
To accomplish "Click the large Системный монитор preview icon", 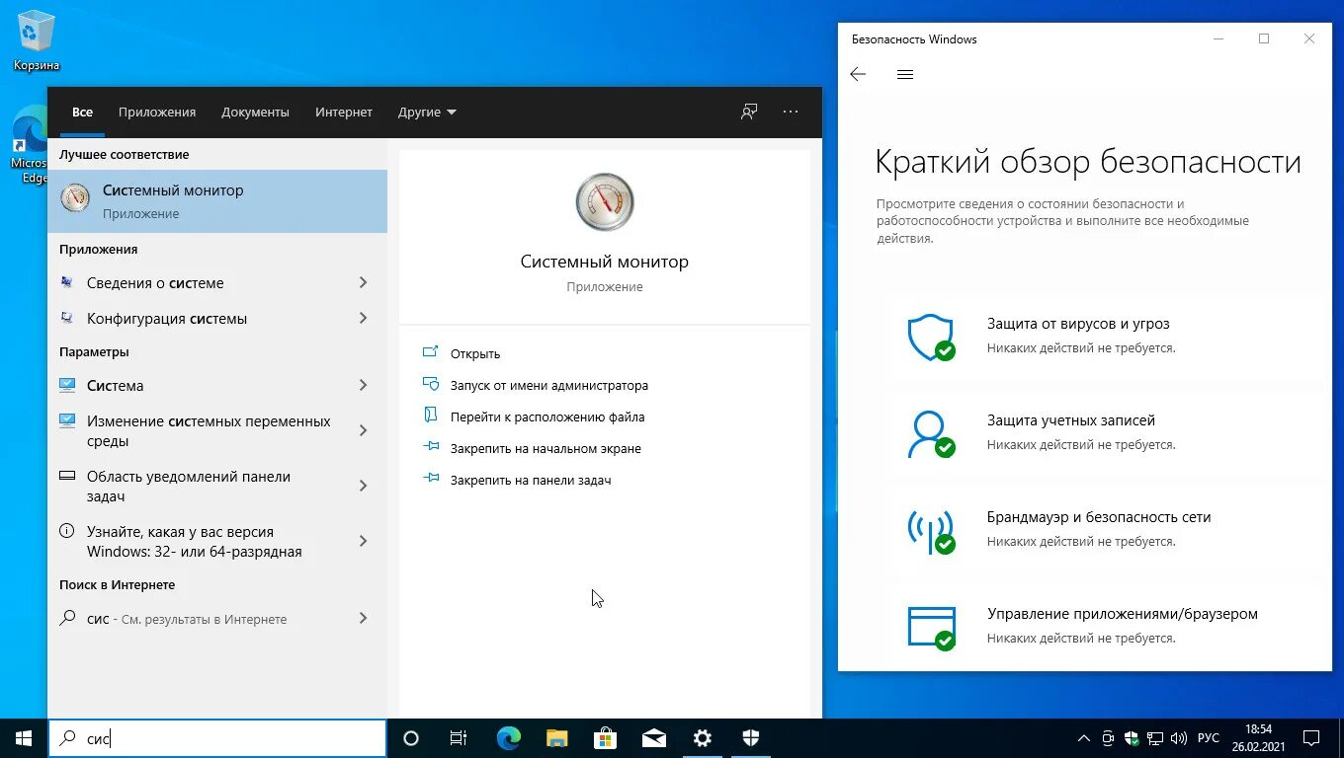I will tap(605, 201).
